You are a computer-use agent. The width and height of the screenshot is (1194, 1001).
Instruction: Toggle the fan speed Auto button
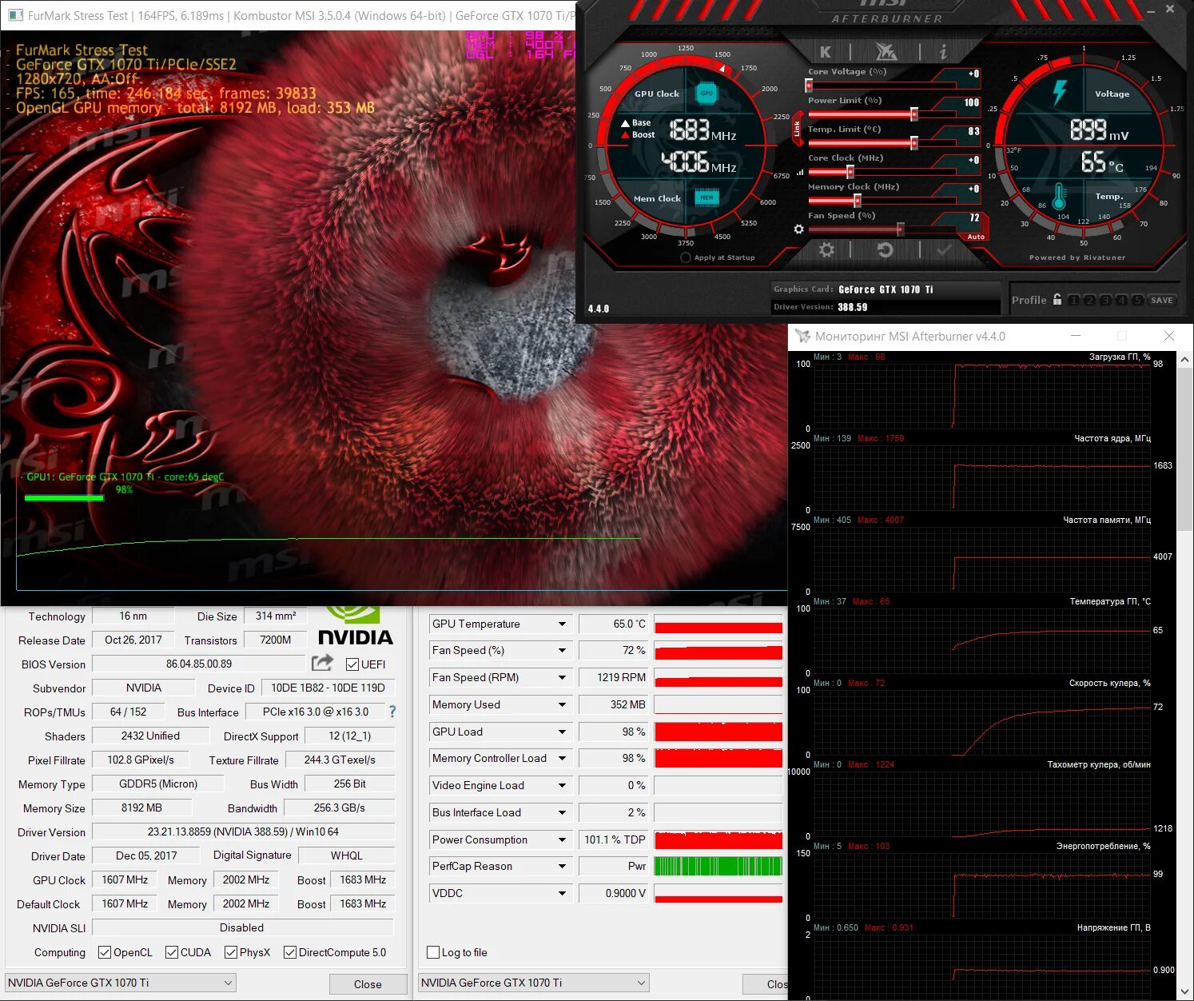tap(976, 237)
